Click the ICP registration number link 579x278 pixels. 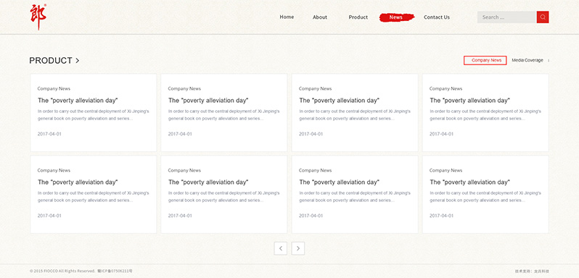pyautogui.click(x=115, y=271)
